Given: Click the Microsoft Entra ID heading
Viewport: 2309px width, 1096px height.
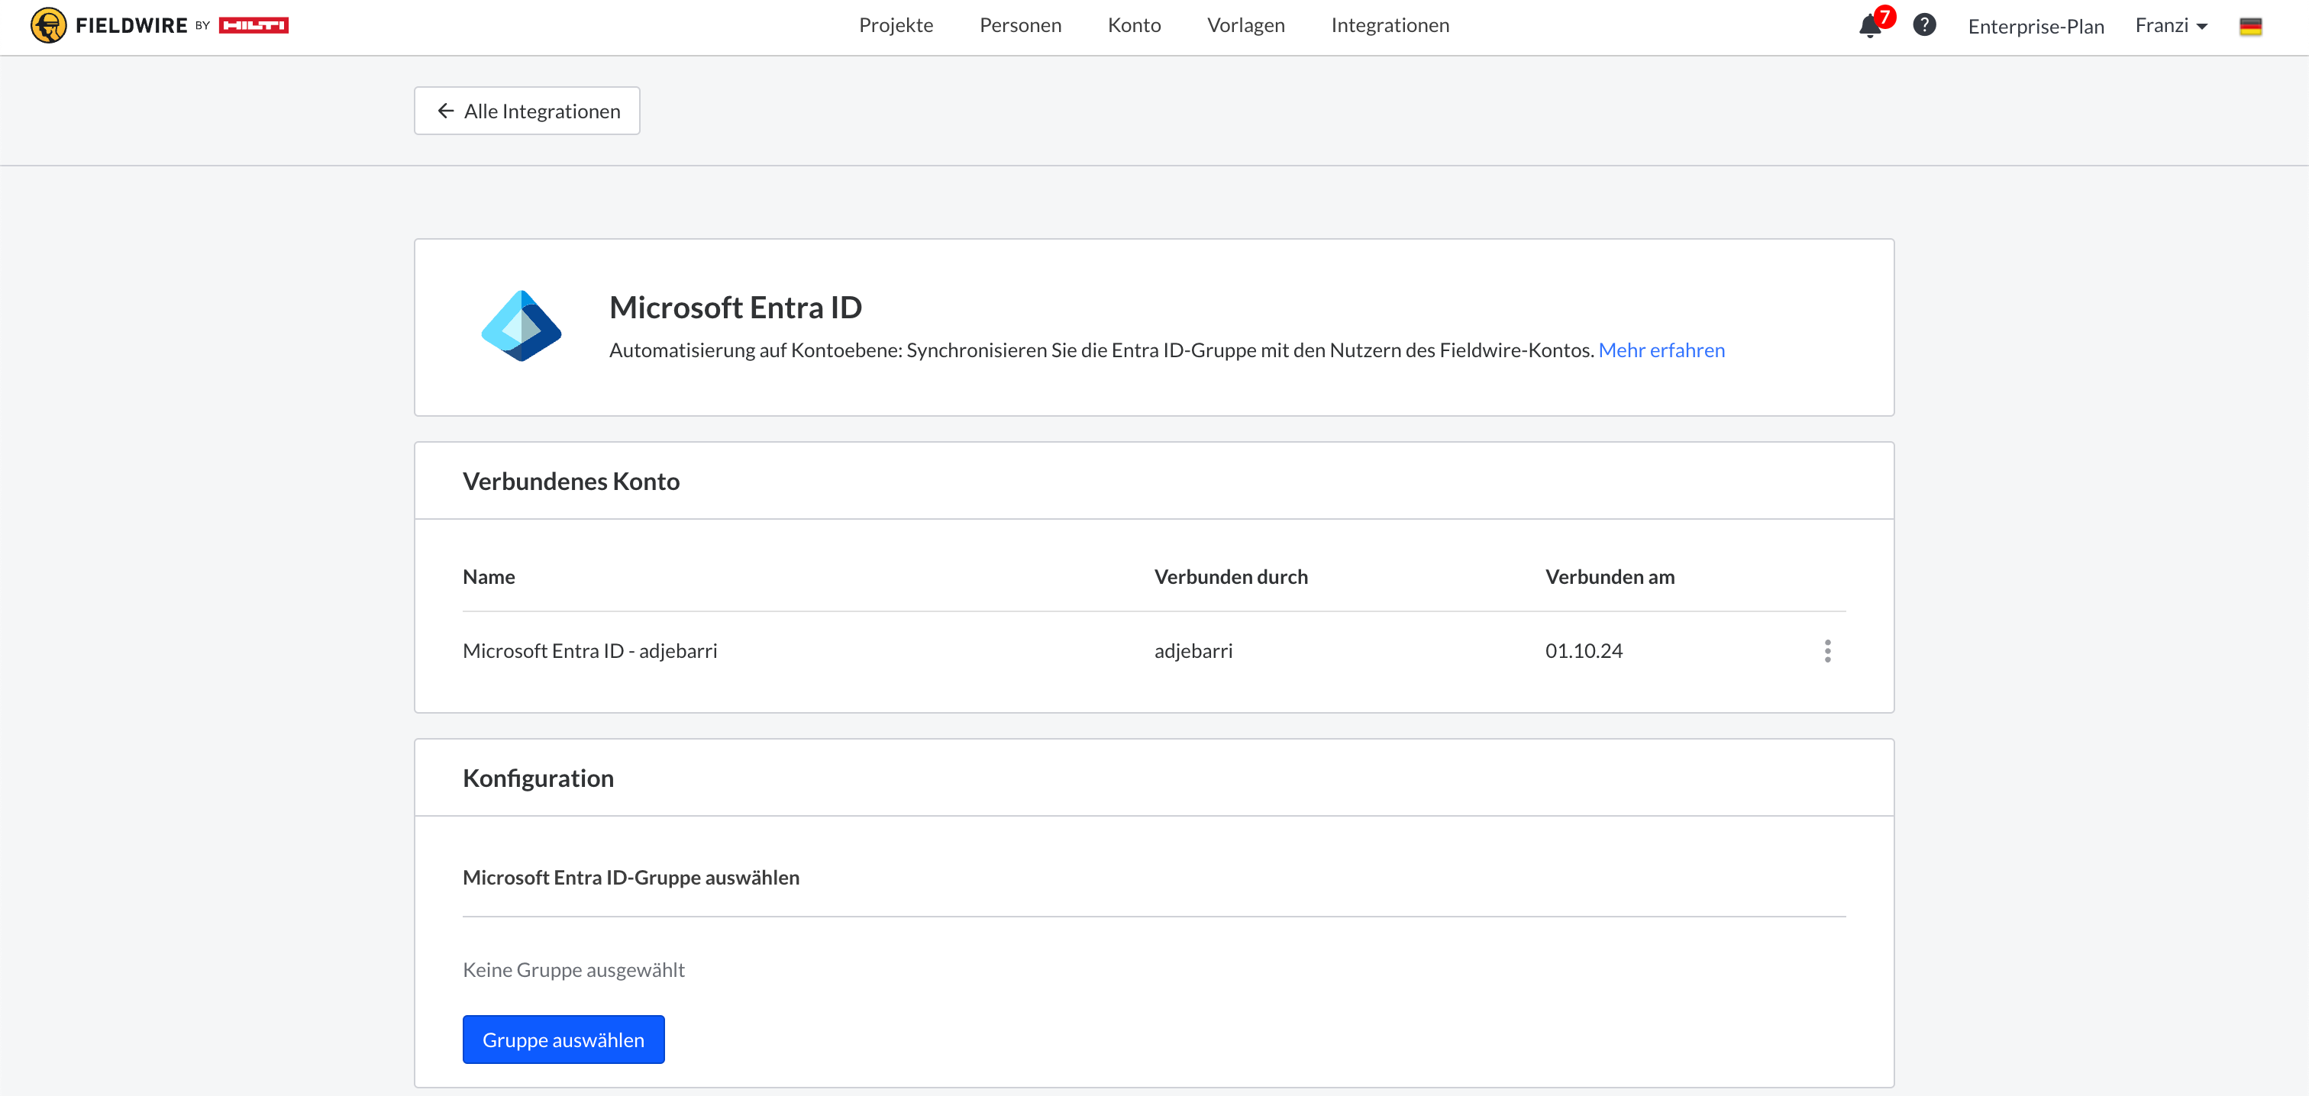Looking at the screenshot, I should pos(735,308).
